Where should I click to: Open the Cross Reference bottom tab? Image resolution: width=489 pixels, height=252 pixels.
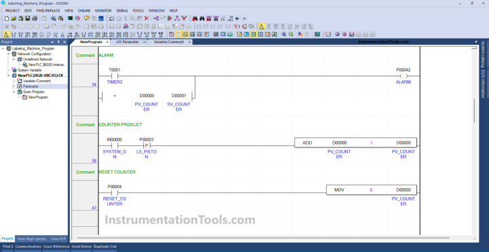(56, 247)
